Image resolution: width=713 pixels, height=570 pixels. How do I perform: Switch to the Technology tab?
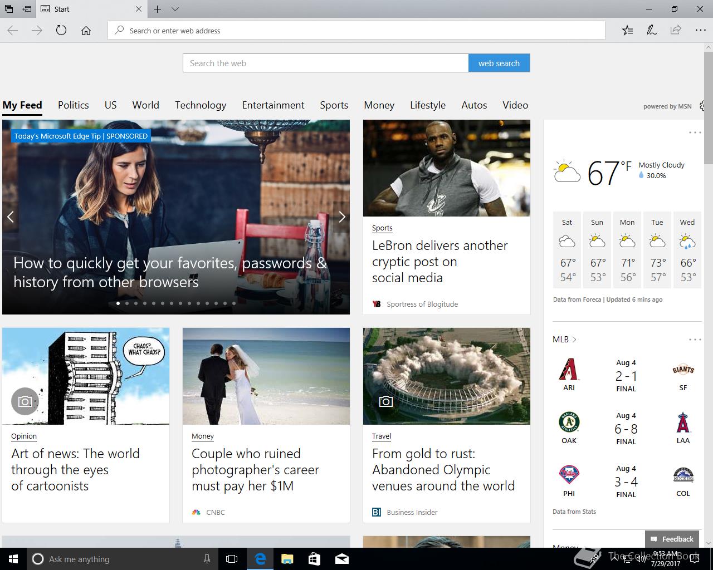coord(201,105)
